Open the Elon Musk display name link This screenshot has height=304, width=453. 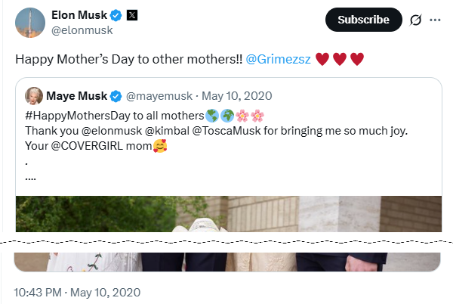click(x=79, y=14)
